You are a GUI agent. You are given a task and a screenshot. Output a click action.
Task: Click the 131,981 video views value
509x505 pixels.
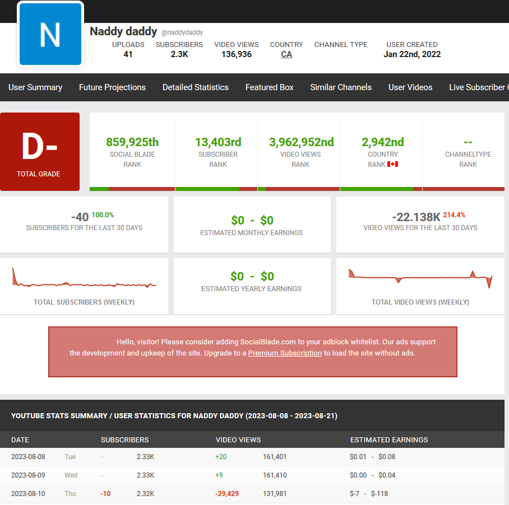[x=275, y=494]
